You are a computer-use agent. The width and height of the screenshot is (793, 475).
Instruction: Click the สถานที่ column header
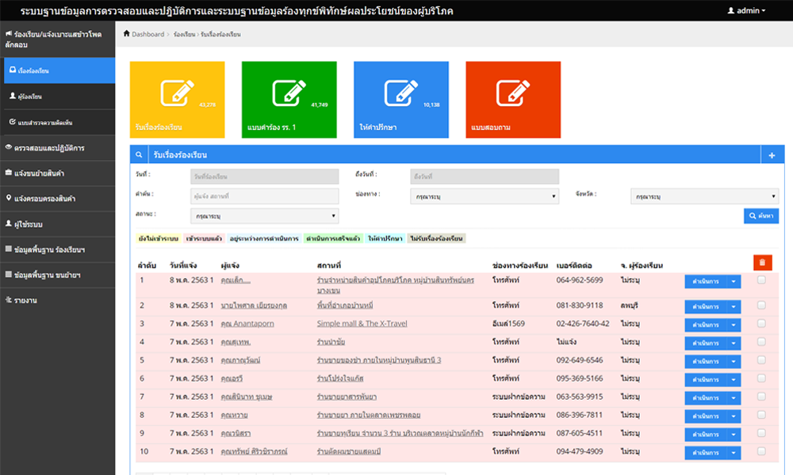[x=329, y=265]
